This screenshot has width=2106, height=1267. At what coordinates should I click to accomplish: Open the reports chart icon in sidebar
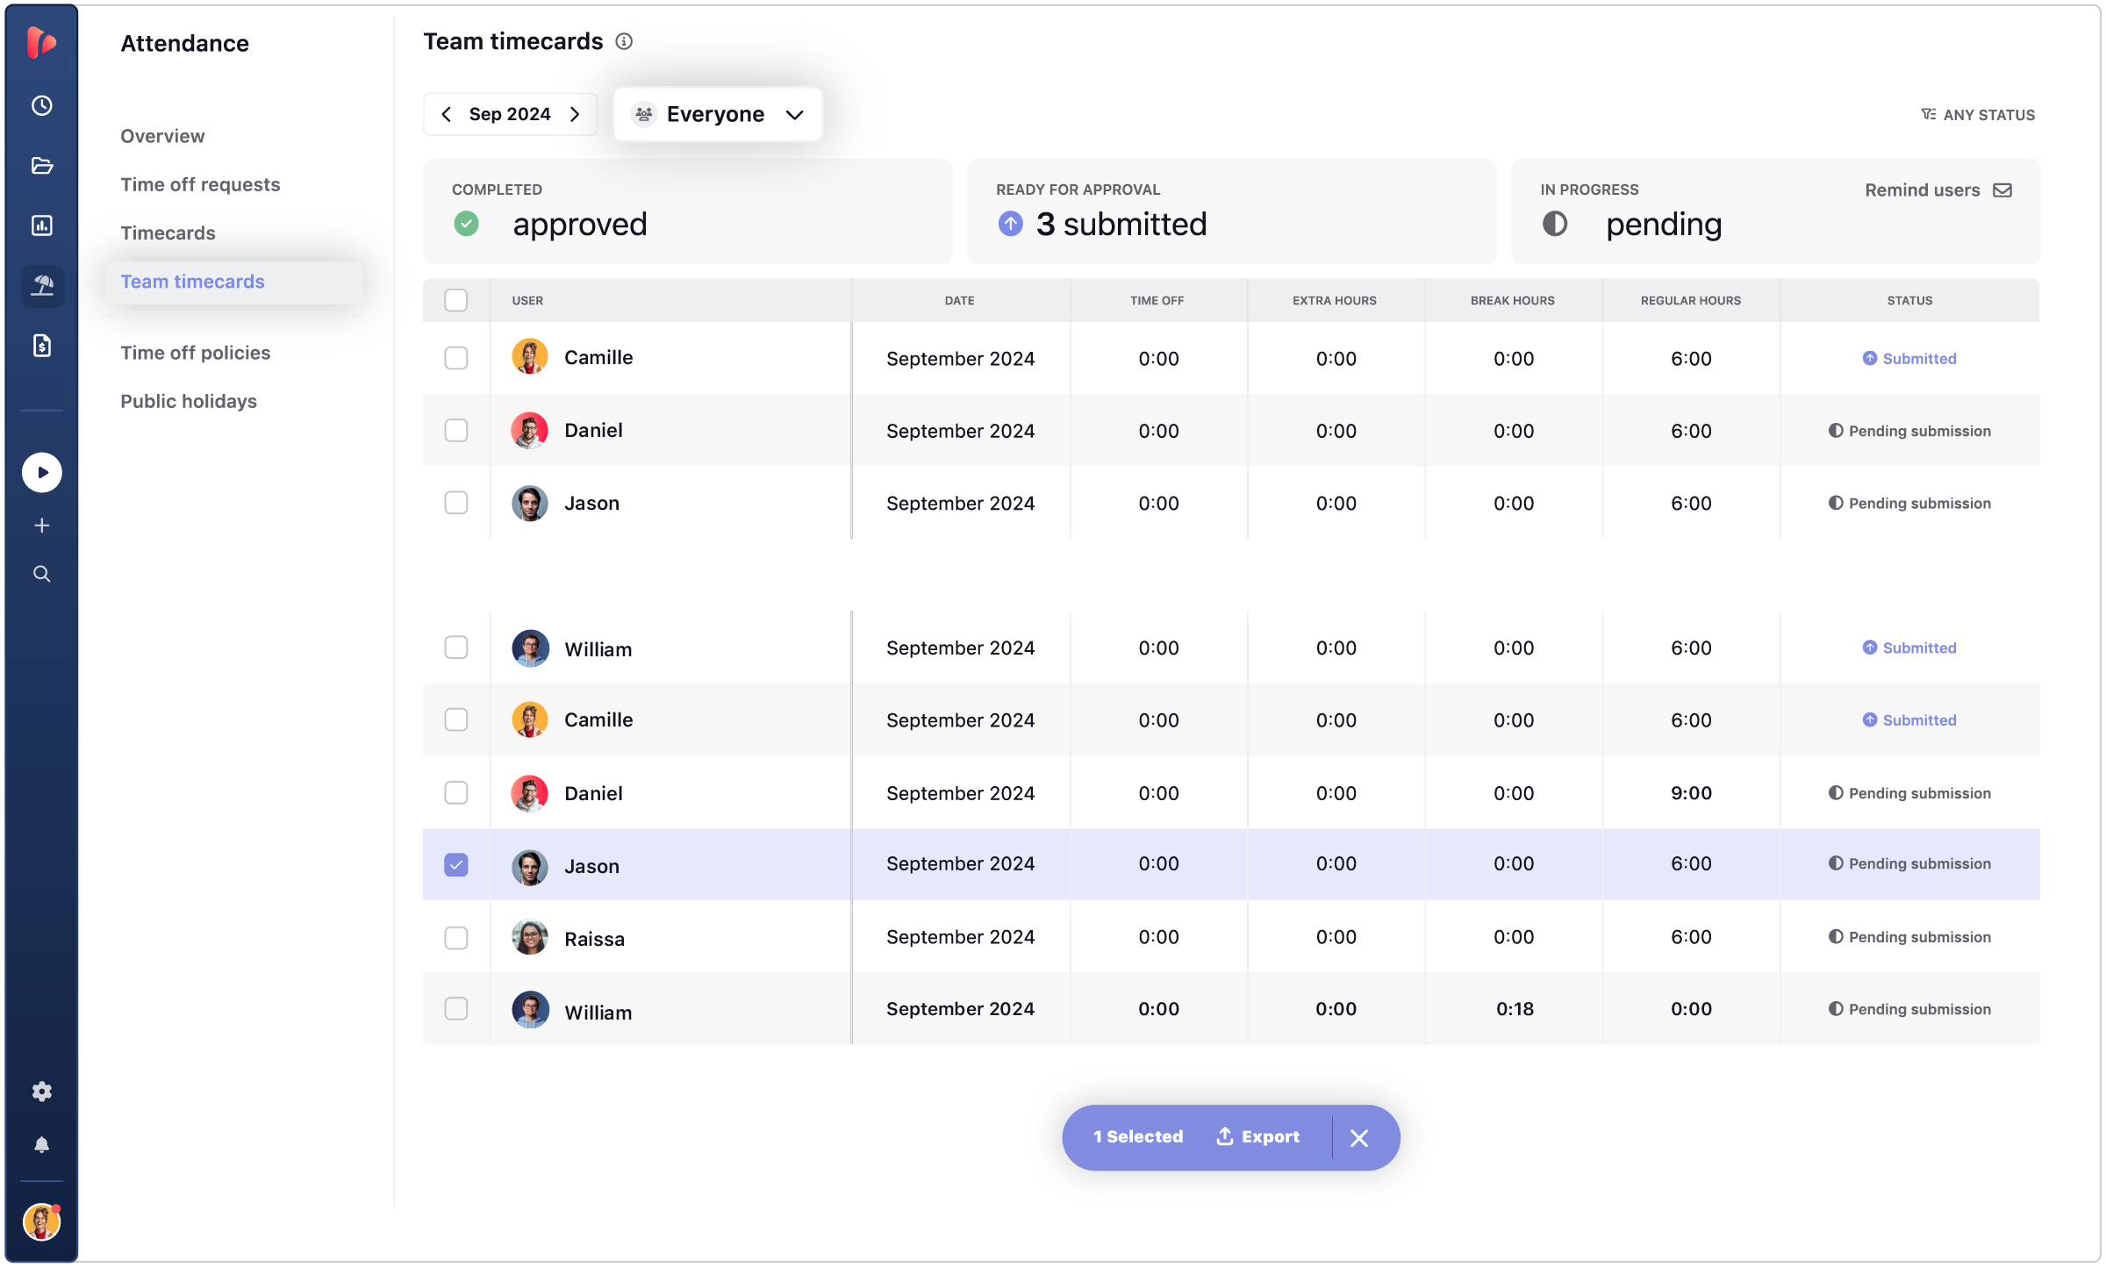[x=42, y=225]
